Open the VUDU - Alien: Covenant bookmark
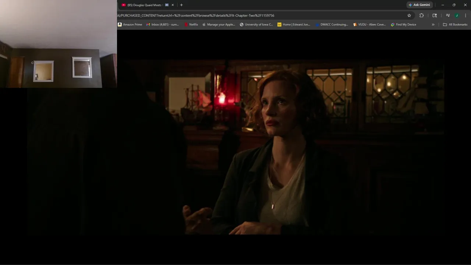This screenshot has width=471, height=265. click(x=369, y=25)
